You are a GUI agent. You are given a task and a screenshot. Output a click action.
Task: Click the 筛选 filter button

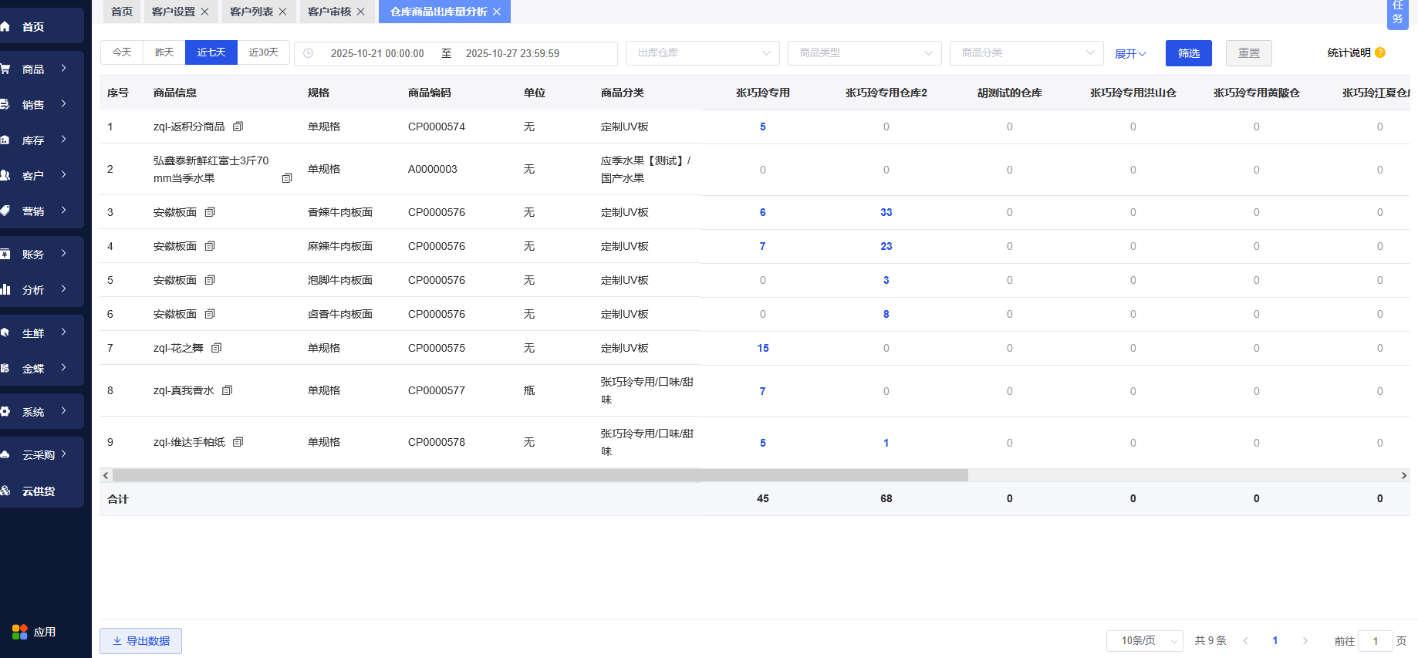pyautogui.click(x=1189, y=53)
